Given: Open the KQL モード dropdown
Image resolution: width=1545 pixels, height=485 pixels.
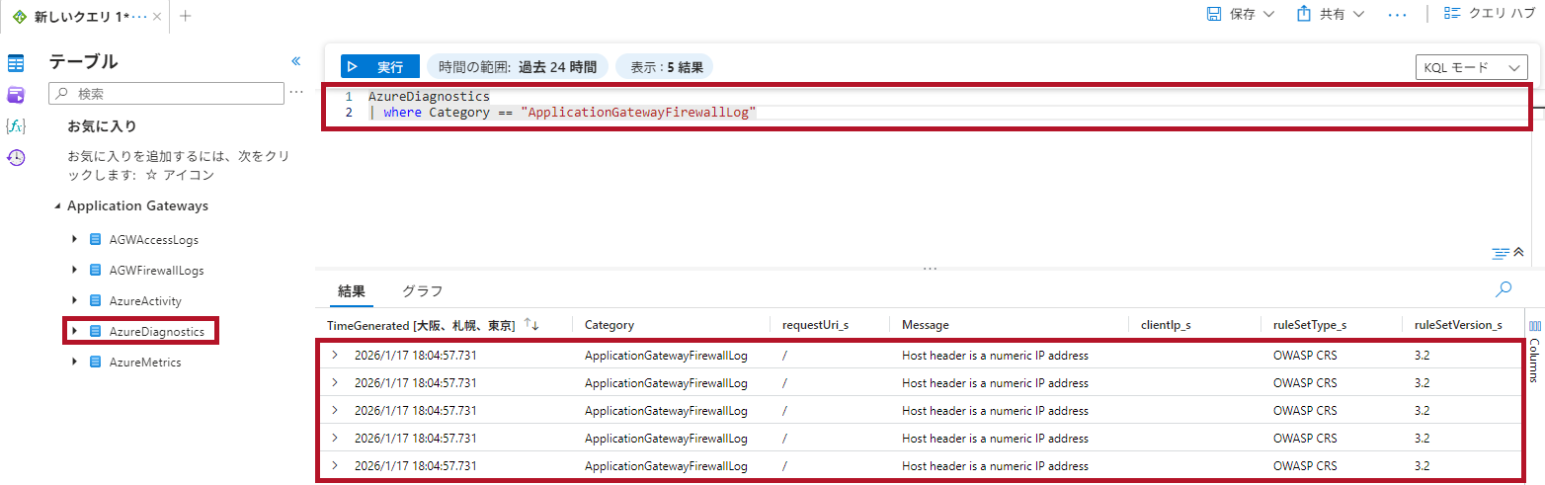Looking at the screenshot, I should pyautogui.click(x=1471, y=67).
